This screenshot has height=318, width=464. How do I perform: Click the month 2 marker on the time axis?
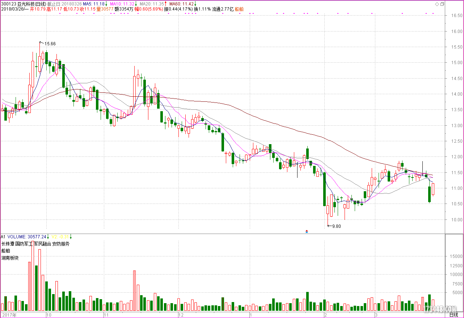pyautogui.click(x=326, y=315)
